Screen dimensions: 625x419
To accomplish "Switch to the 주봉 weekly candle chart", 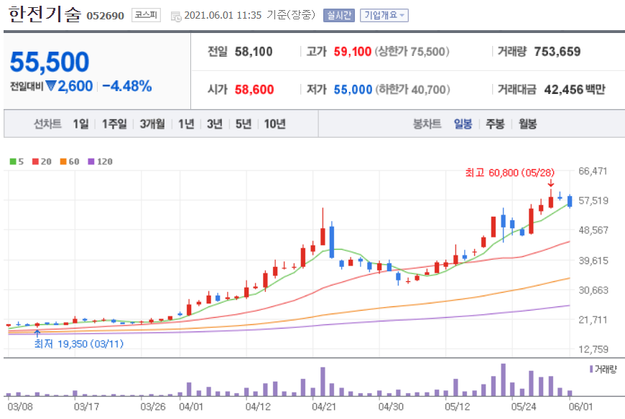I will (495, 123).
